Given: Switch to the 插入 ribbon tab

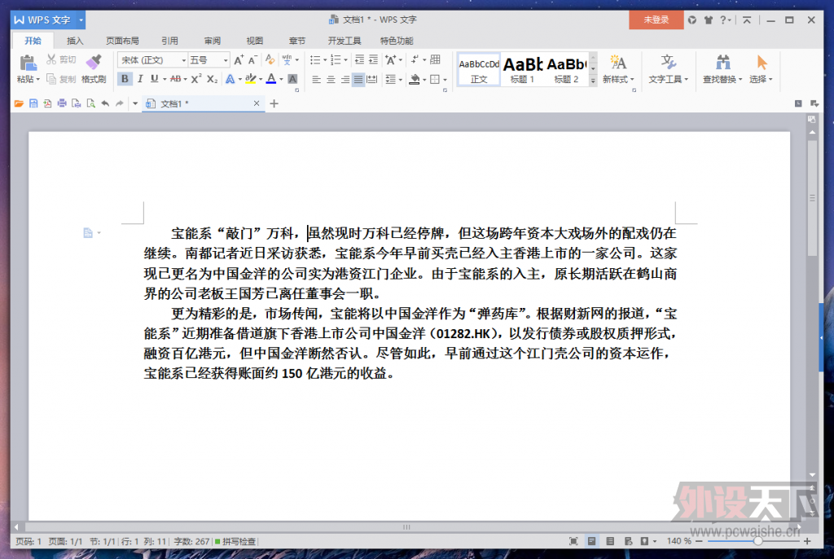Looking at the screenshot, I should click(x=75, y=41).
